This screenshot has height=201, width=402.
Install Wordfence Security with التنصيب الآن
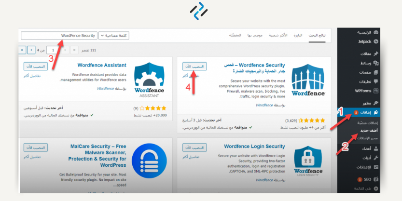(x=194, y=67)
